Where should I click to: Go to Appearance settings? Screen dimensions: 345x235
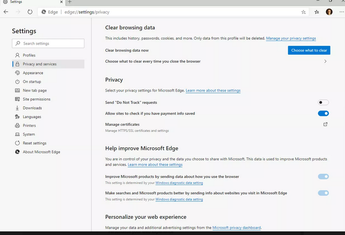pos(48,73)
